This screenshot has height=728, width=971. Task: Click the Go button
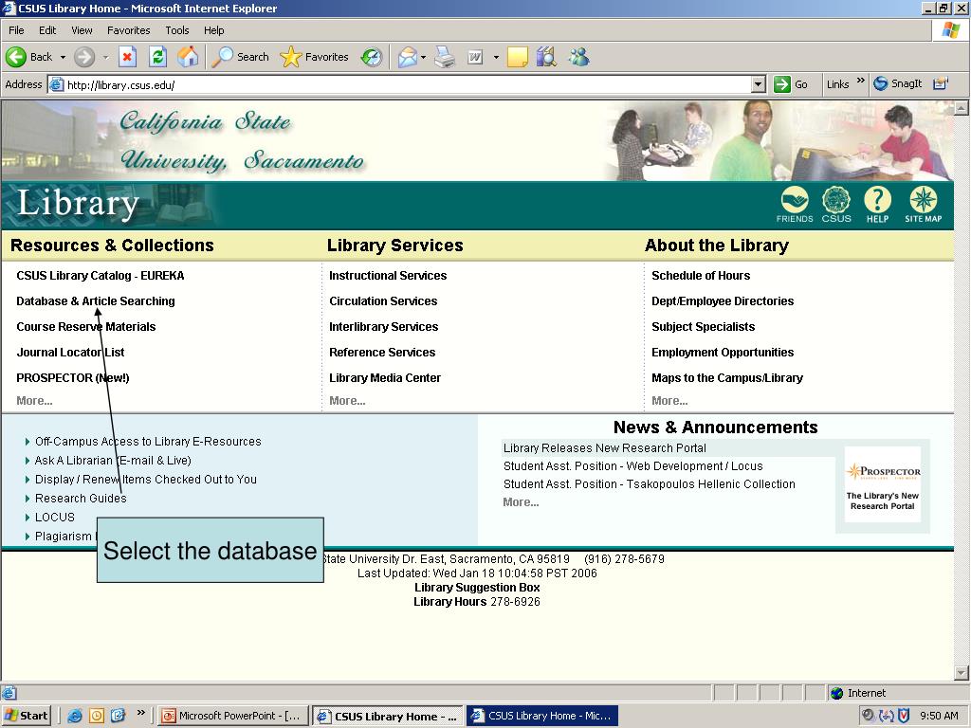tap(791, 84)
